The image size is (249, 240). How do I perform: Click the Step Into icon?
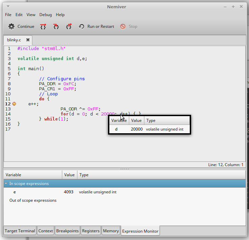tap(56, 27)
